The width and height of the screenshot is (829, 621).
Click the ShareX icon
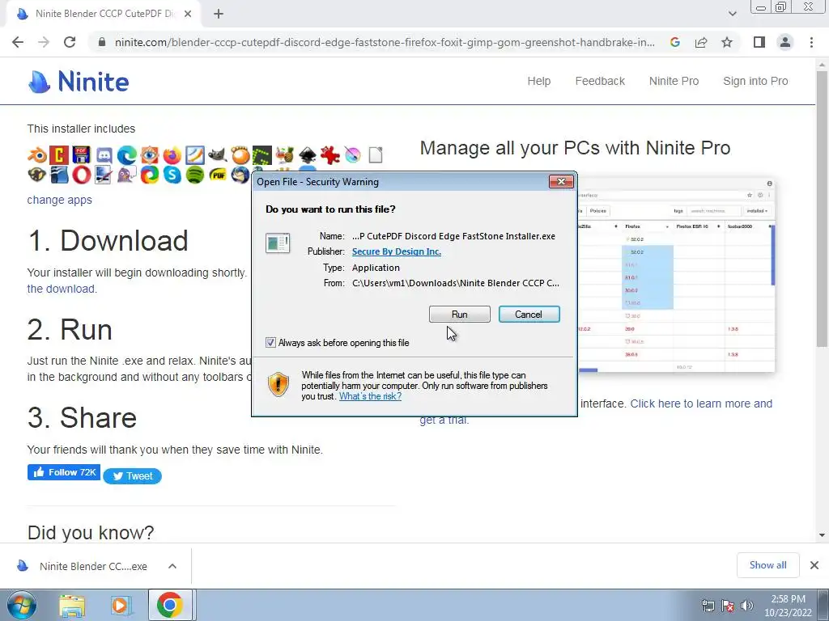(150, 175)
